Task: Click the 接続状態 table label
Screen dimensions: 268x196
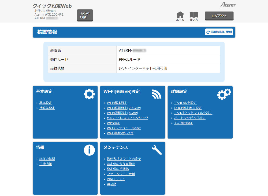Action: tap(57, 68)
